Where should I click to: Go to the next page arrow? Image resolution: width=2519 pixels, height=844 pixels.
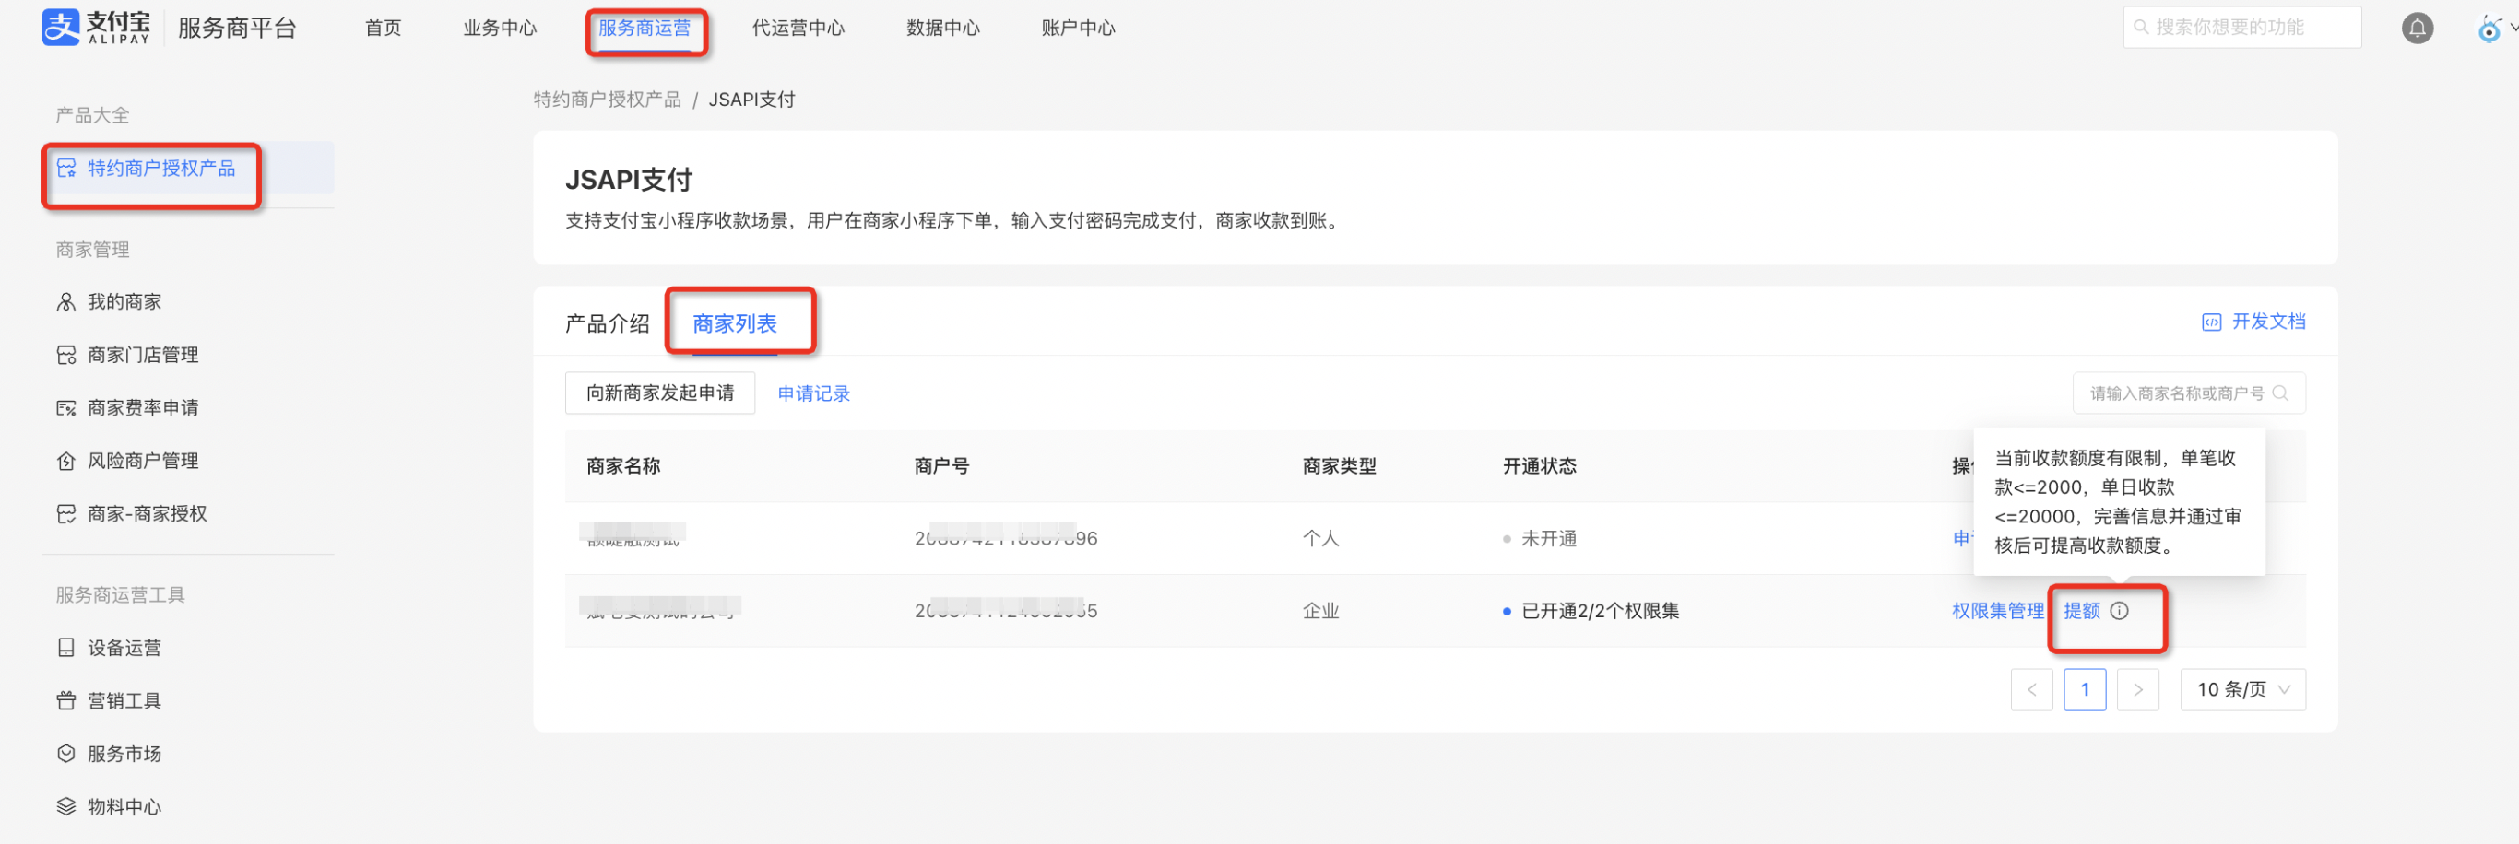tap(2137, 689)
